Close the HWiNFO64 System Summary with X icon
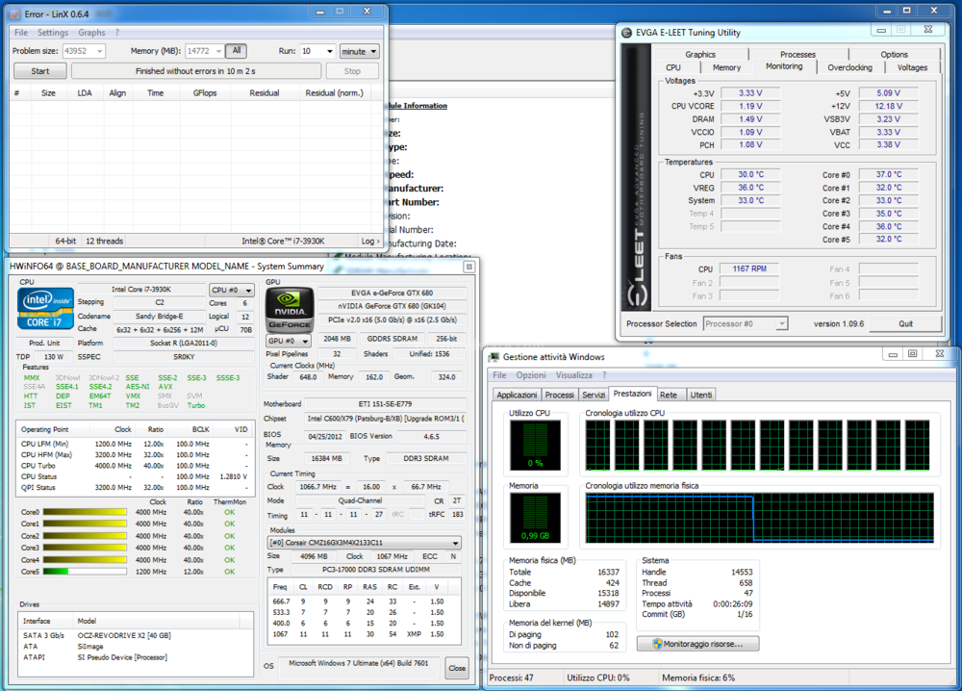Image resolution: width=962 pixels, height=691 pixels. point(468,267)
